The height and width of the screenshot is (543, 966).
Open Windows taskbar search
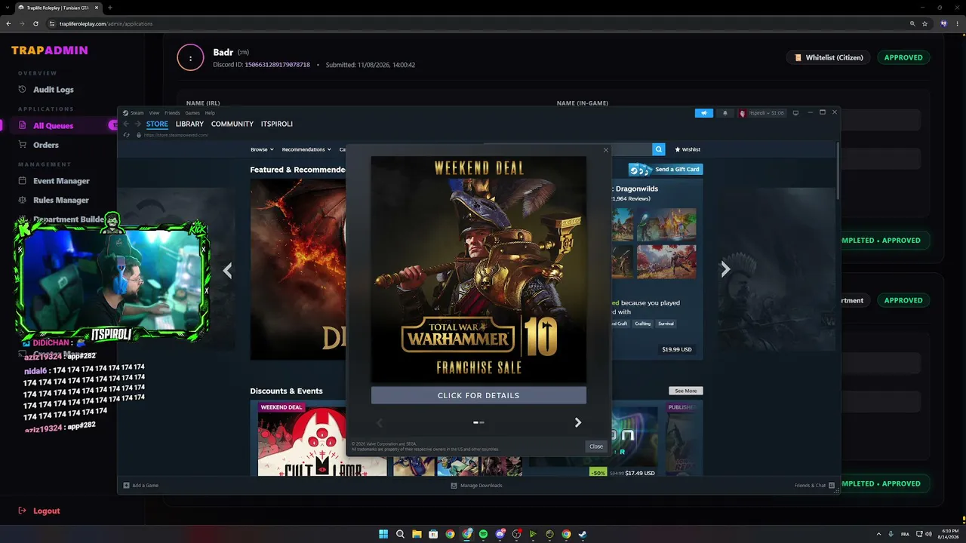click(x=400, y=534)
